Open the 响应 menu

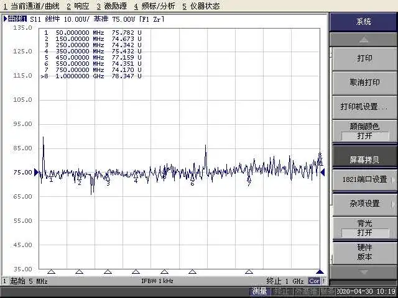click(x=78, y=6)
